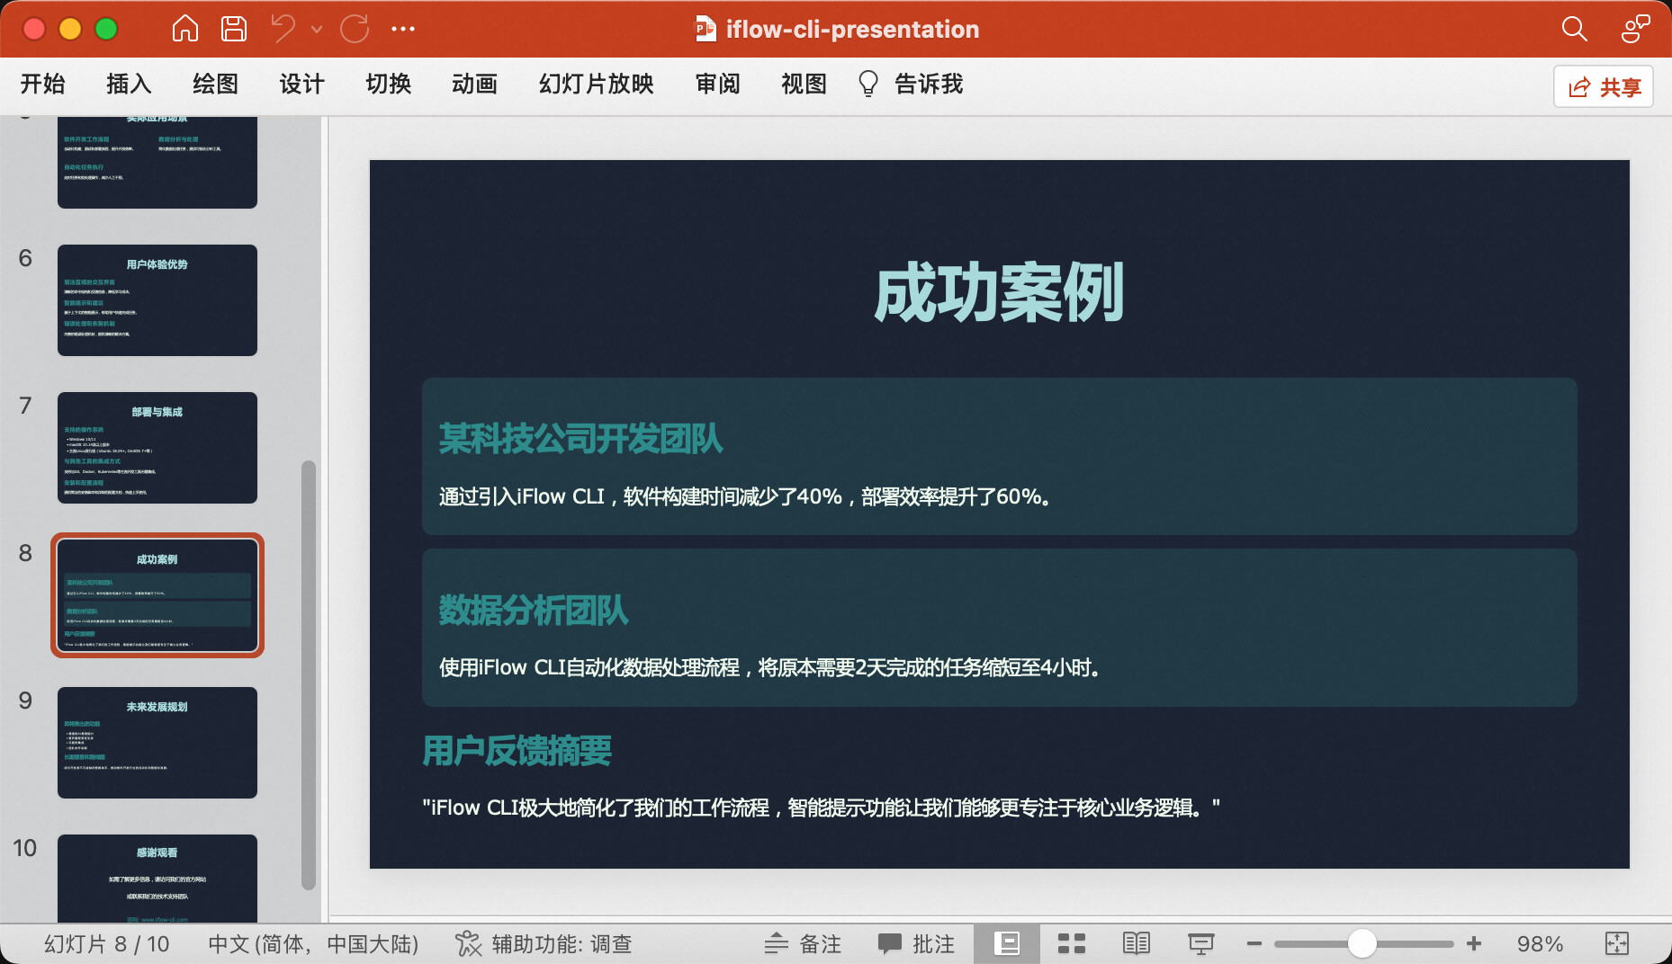Switch to the 幻灯片放映 tab

click(x=596, y=84)
